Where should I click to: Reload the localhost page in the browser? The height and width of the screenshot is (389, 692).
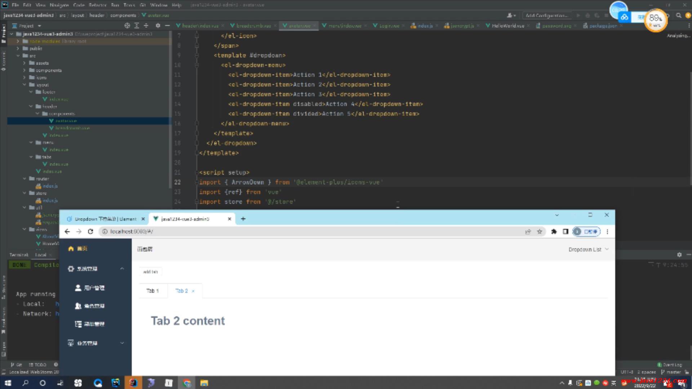[90, 232]
